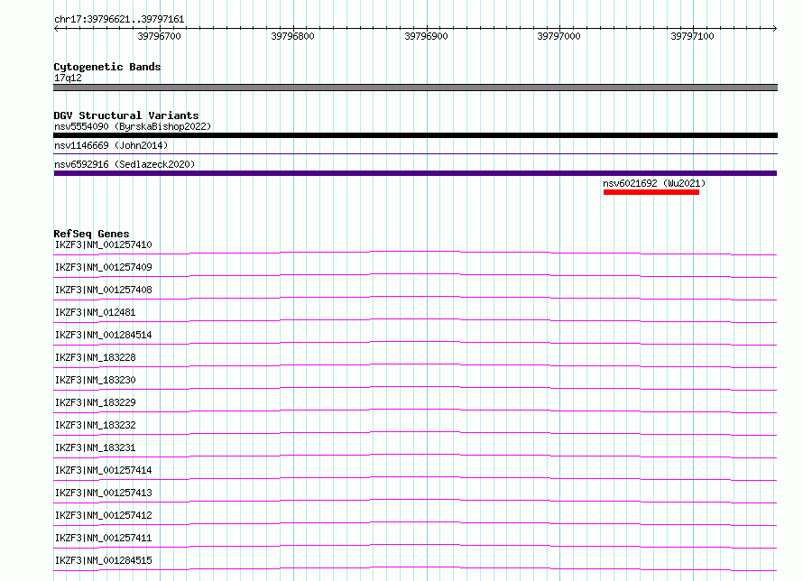Open transcript IKZF3|NM_183232
803x581 pixels.
96,425
